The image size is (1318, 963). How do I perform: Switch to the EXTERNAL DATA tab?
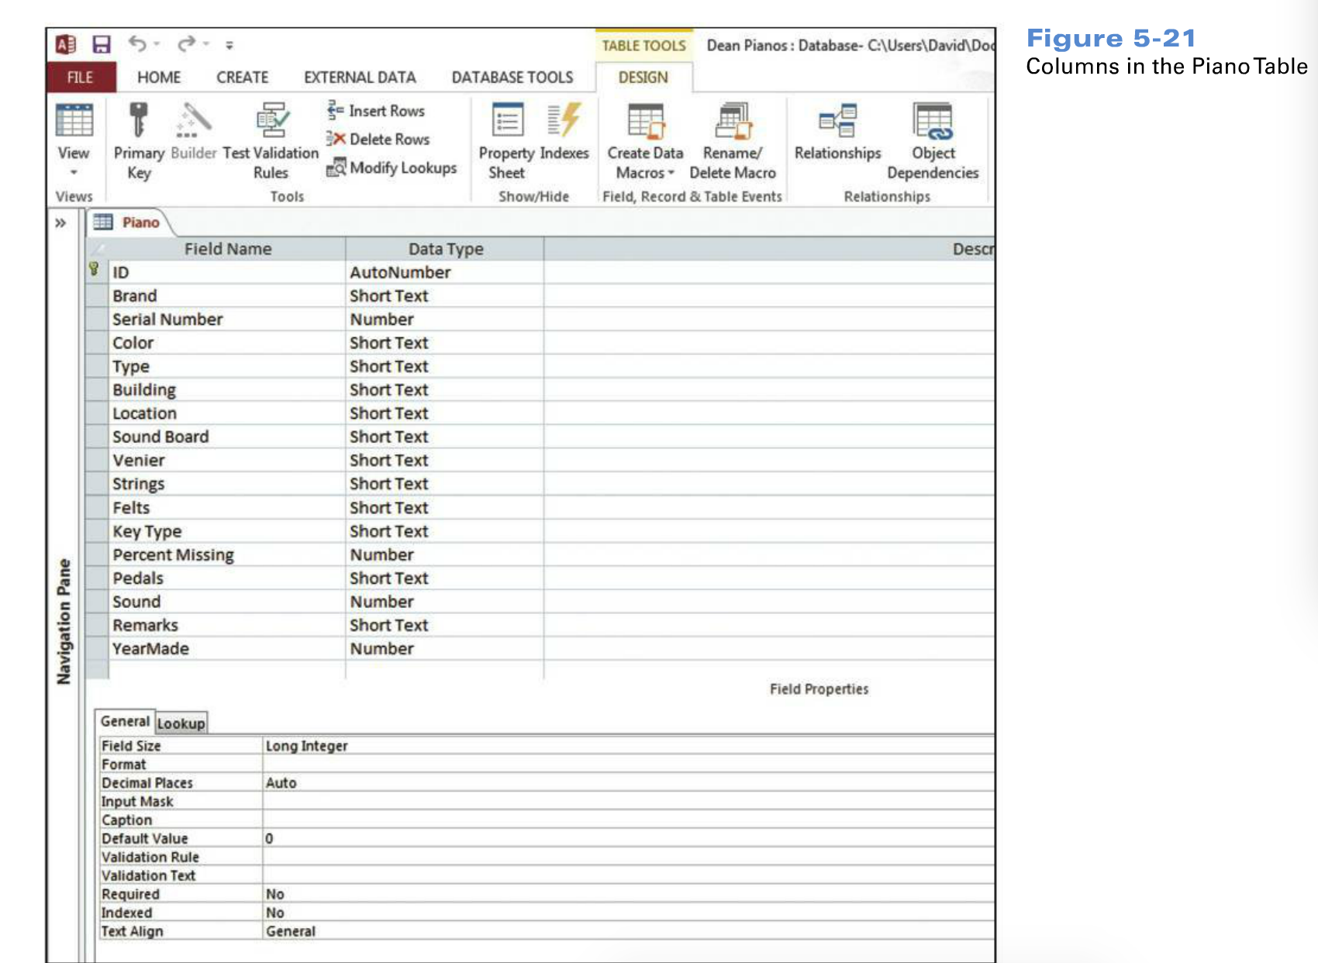point(360,78)
